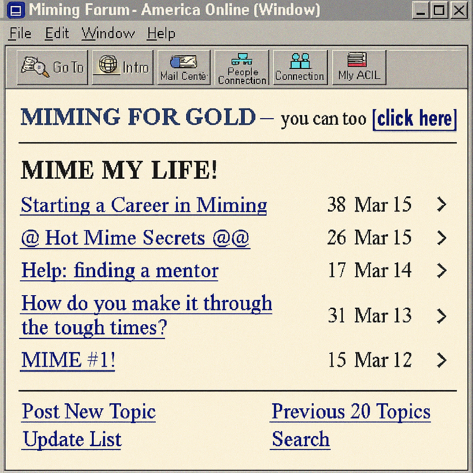Screen dimensions: 473x473
Task: Expand the MIME #1! topic arrow
Action: click(442, 360)
